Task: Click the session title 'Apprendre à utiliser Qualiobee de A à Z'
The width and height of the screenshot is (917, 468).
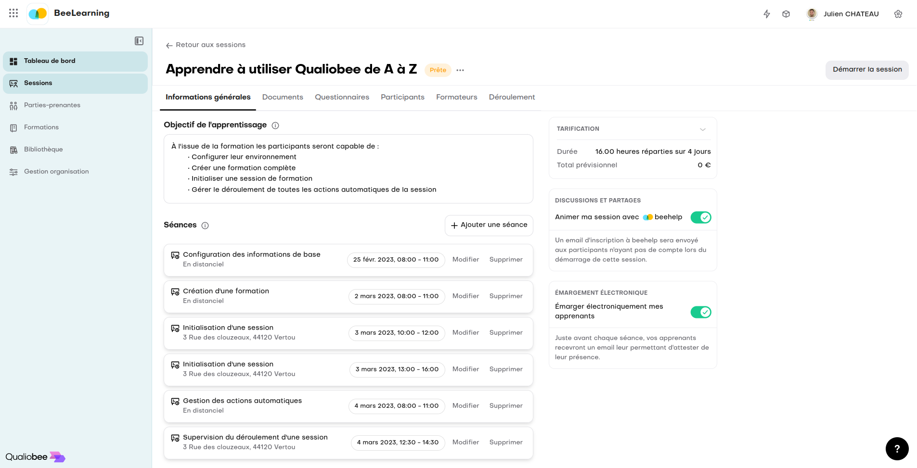Action: (x=291, y=69)
